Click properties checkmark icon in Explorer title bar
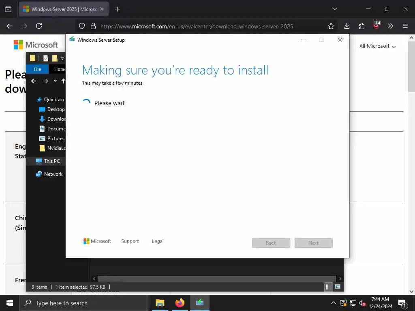 [46, 58]
